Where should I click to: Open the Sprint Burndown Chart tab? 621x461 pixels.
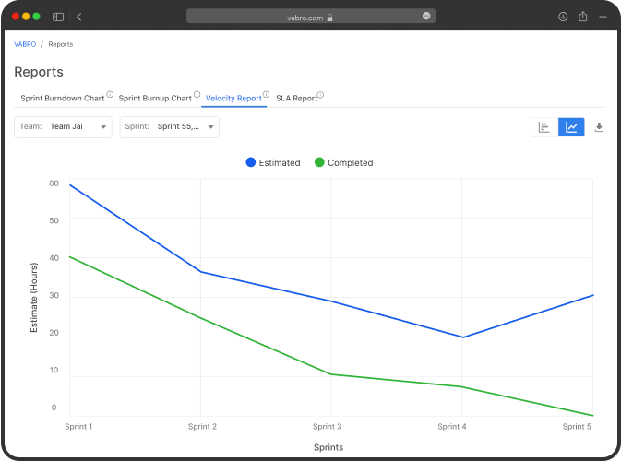click(x=62, y=98)
